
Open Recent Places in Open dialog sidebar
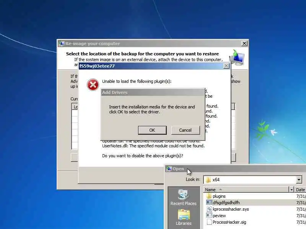pos(184,197)
